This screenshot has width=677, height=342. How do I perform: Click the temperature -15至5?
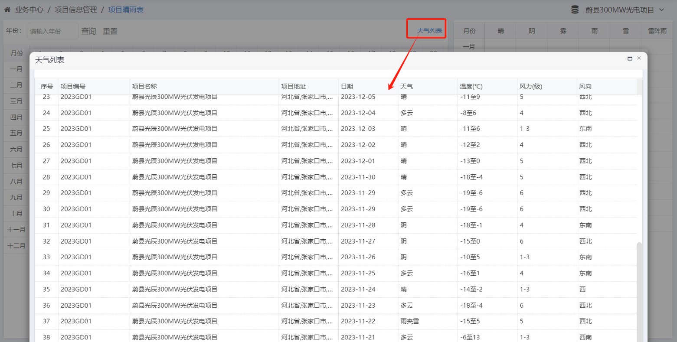coord(470,321)
